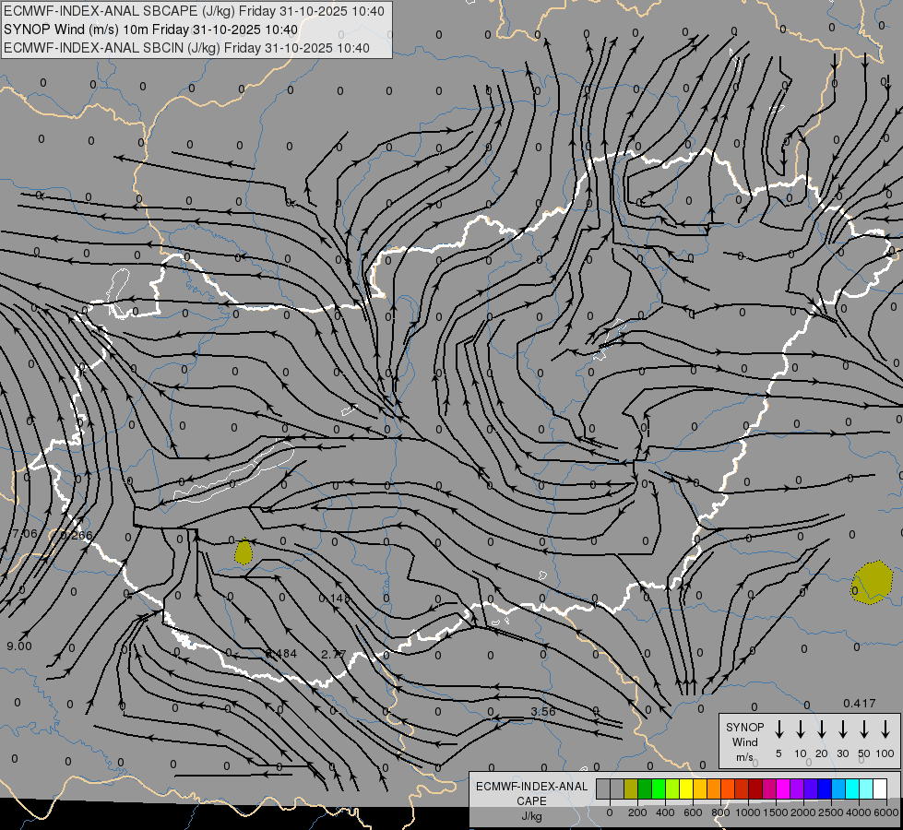Click the large olive CAPE patch in east
Viewport: 903px width, 830px height.
pyautogui.click(x=872, y=583)
